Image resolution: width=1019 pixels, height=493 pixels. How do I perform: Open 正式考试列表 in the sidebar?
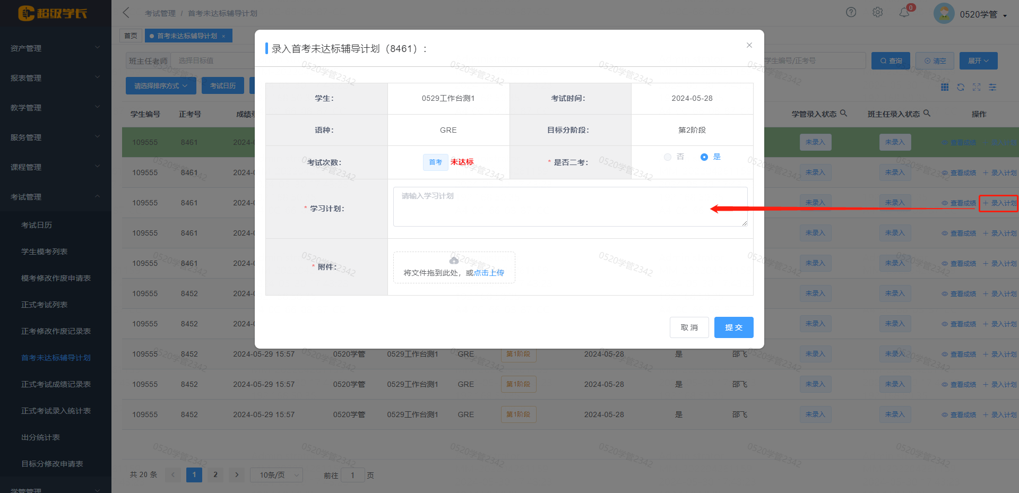pyautogui.click(x=44, y=305)
